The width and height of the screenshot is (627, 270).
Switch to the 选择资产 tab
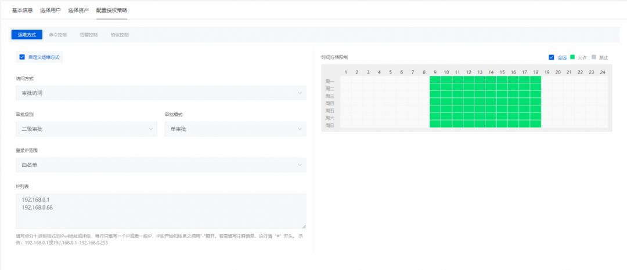pos(78,10)
